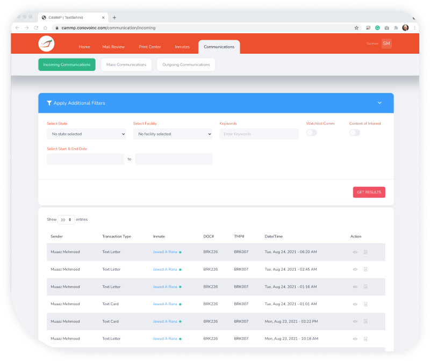Open the Select Facility dropdown
Image resolution: width=430 pixels, height=362 pixels.
click(x=173, y=134)
